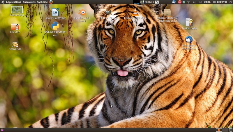The image size is (233, 132).
Task: Launch Firefox from the top panel
Action: point(51,2)
